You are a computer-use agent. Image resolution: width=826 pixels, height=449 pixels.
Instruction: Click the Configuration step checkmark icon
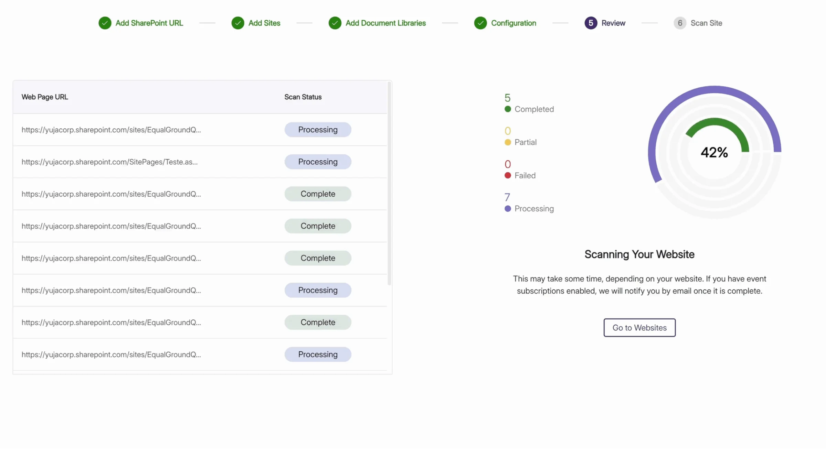pyautogui.click(x=480, y=23)
